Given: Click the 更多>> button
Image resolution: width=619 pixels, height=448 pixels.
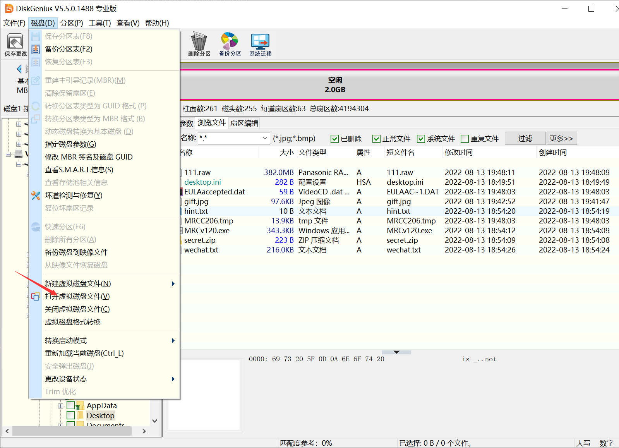Looking at the screenshot, I should [x=562, y=138].
